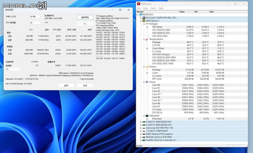Open the dictionary size 32 MB dropdown

36,17
